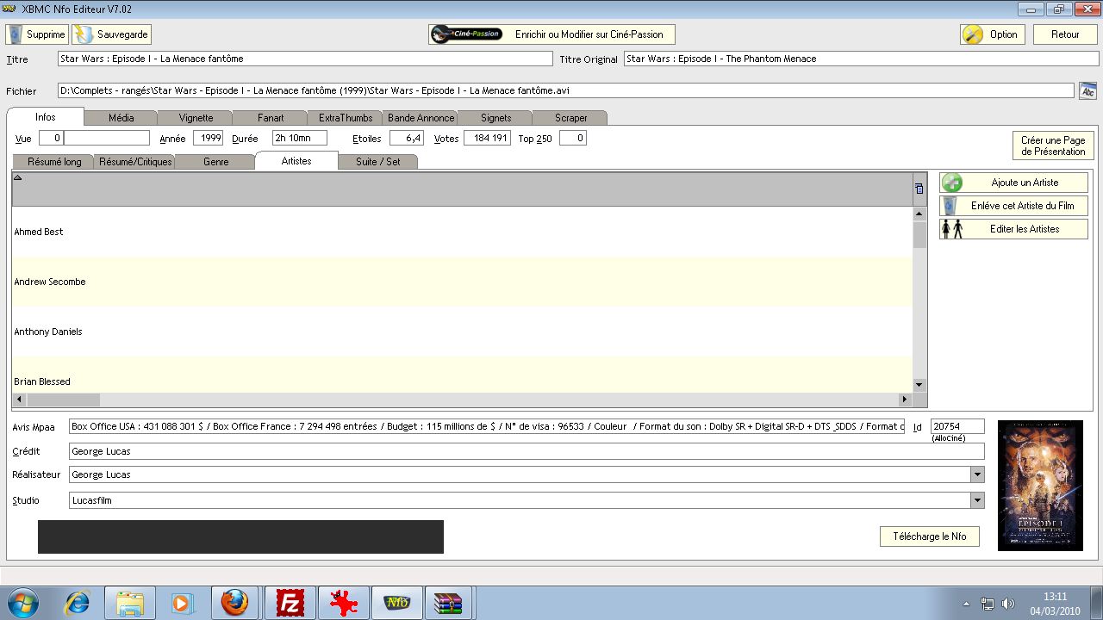Click the Etoiles rating field
This screenshot has height=620, width=1103.
click(x=407, y=138)
